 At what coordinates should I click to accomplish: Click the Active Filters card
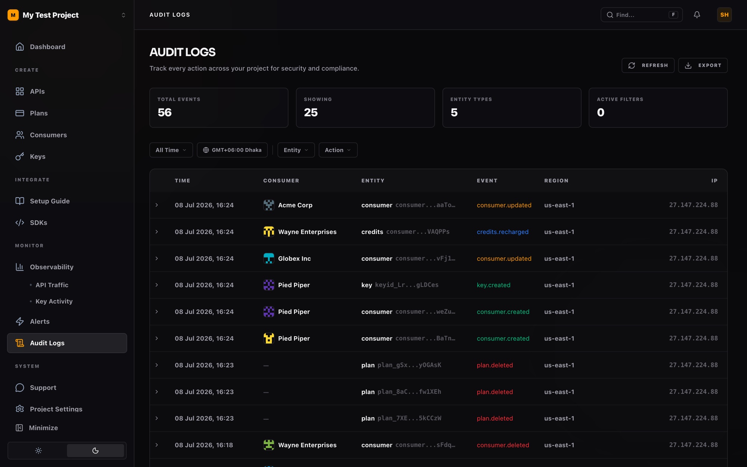pyautogui.click(x=658, y=108)
